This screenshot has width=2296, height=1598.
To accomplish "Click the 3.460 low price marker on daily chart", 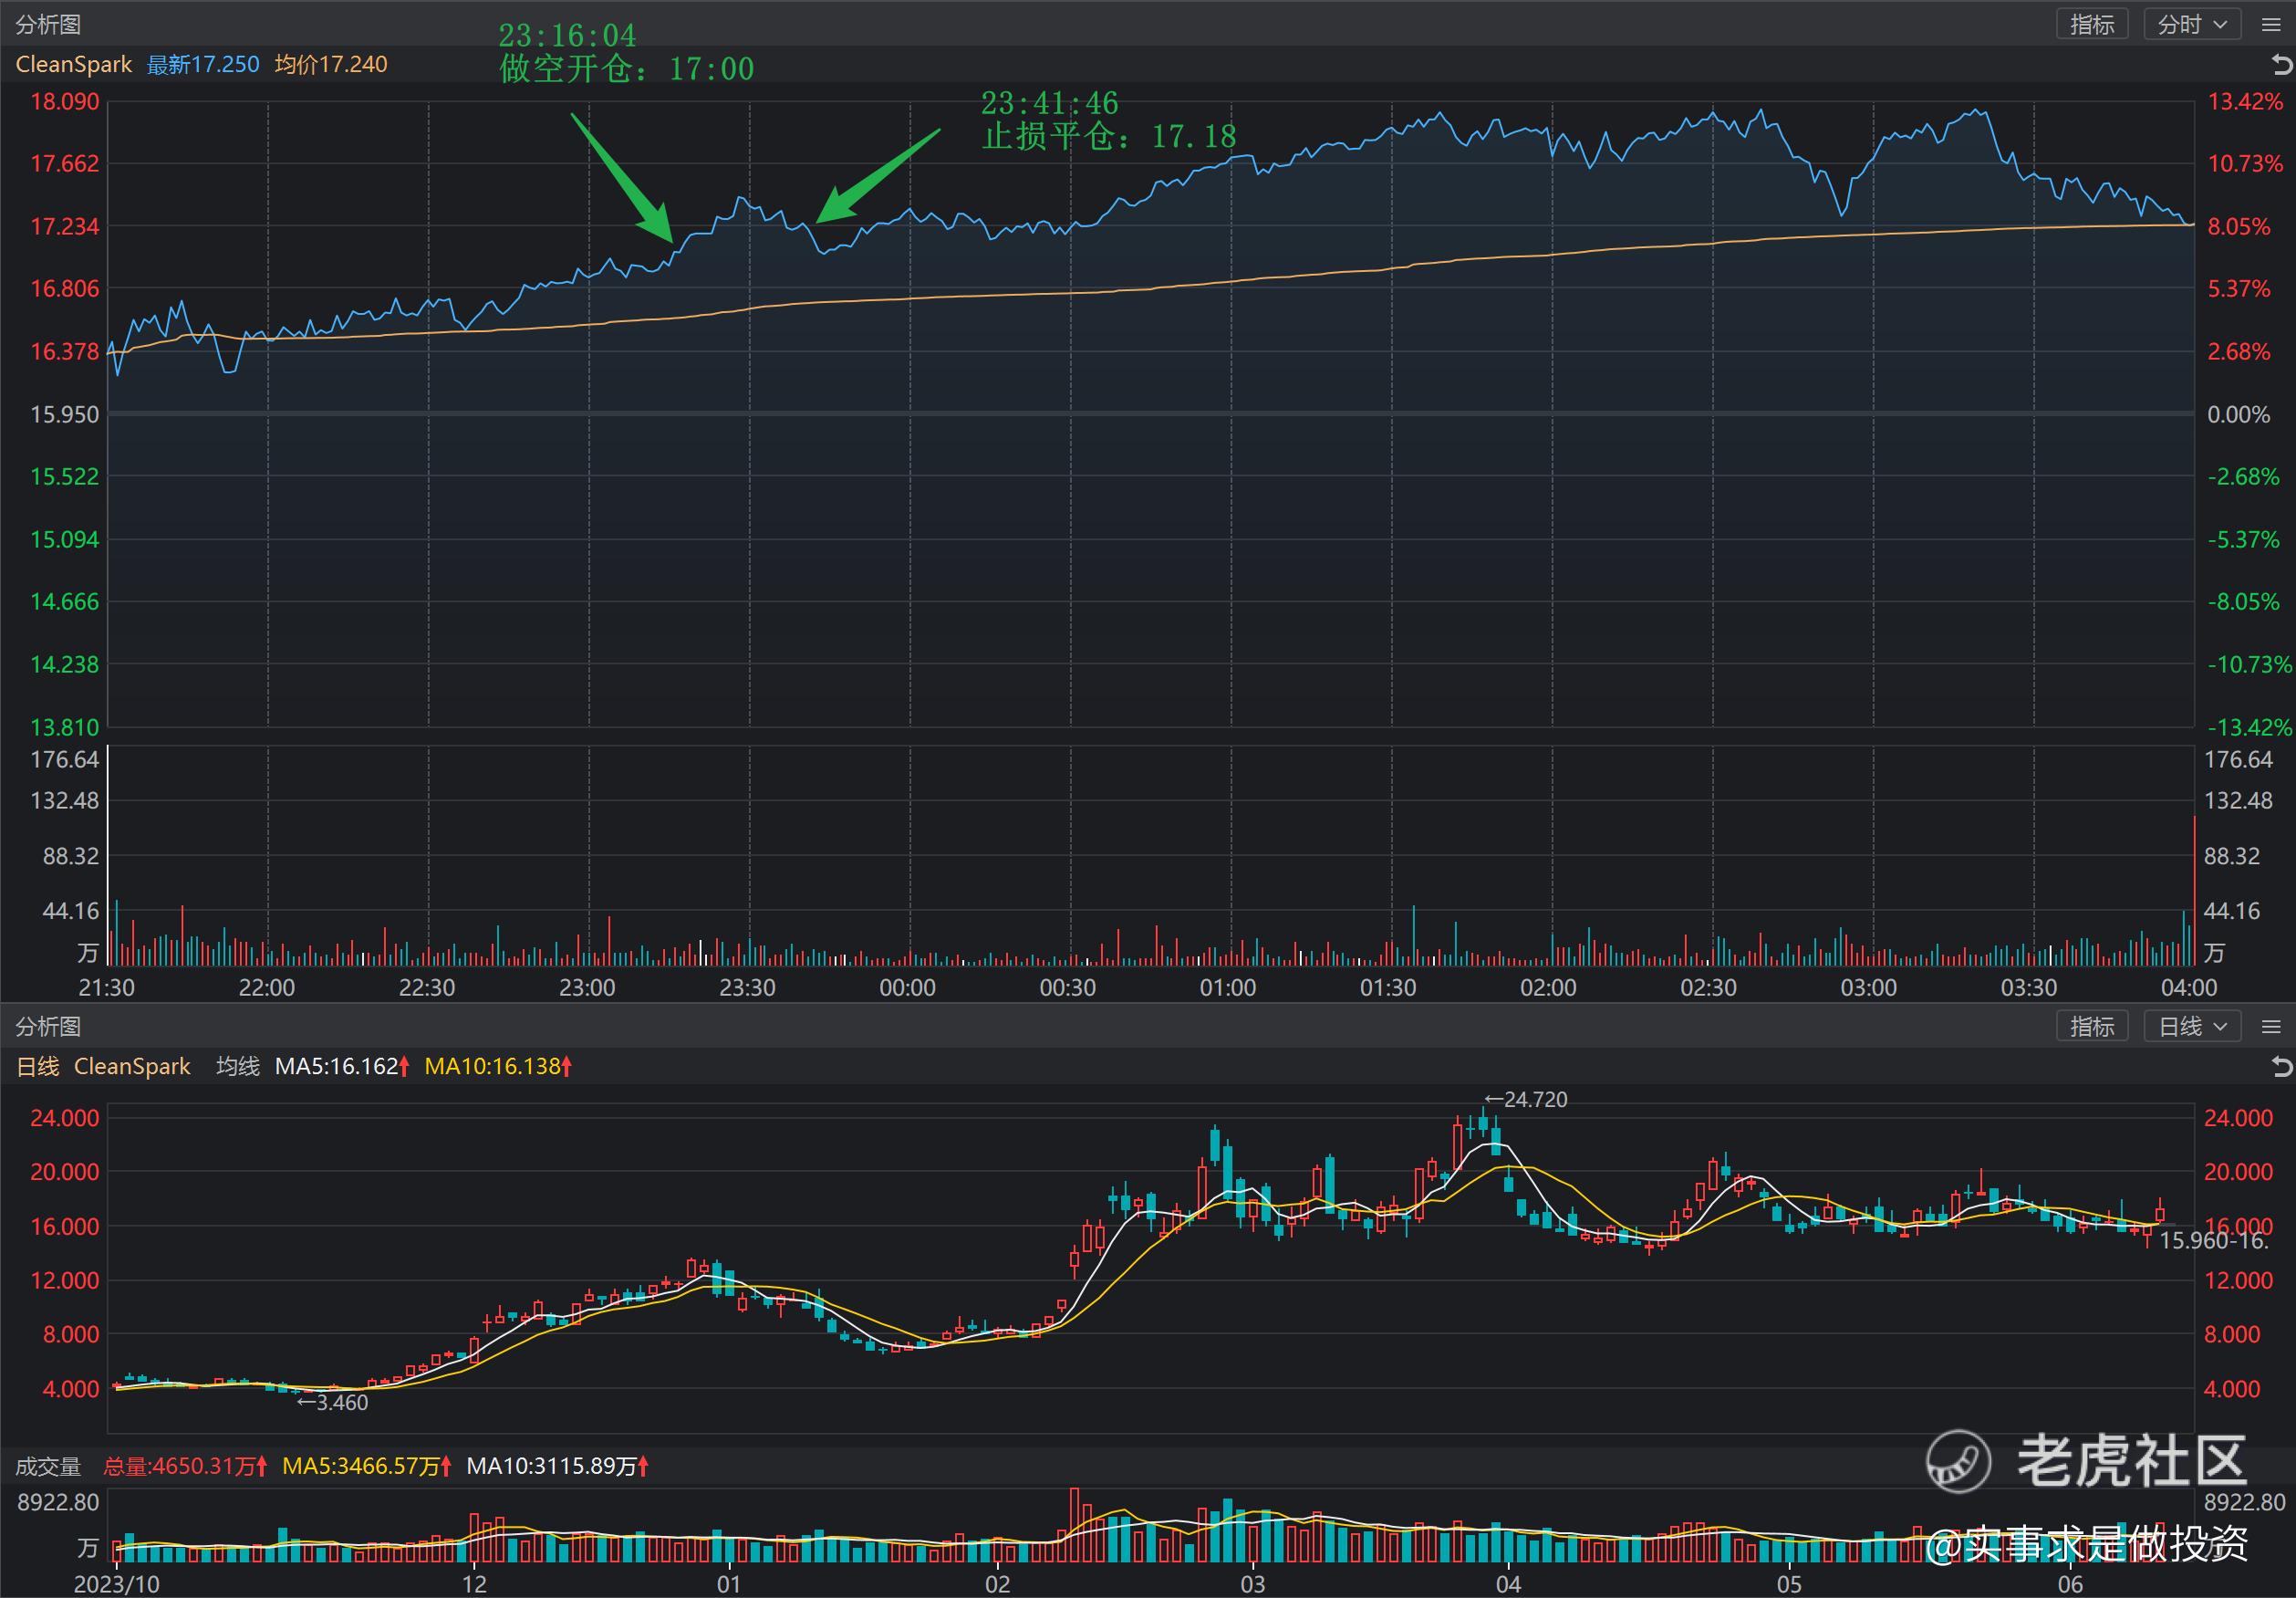I will (333, 1403).
